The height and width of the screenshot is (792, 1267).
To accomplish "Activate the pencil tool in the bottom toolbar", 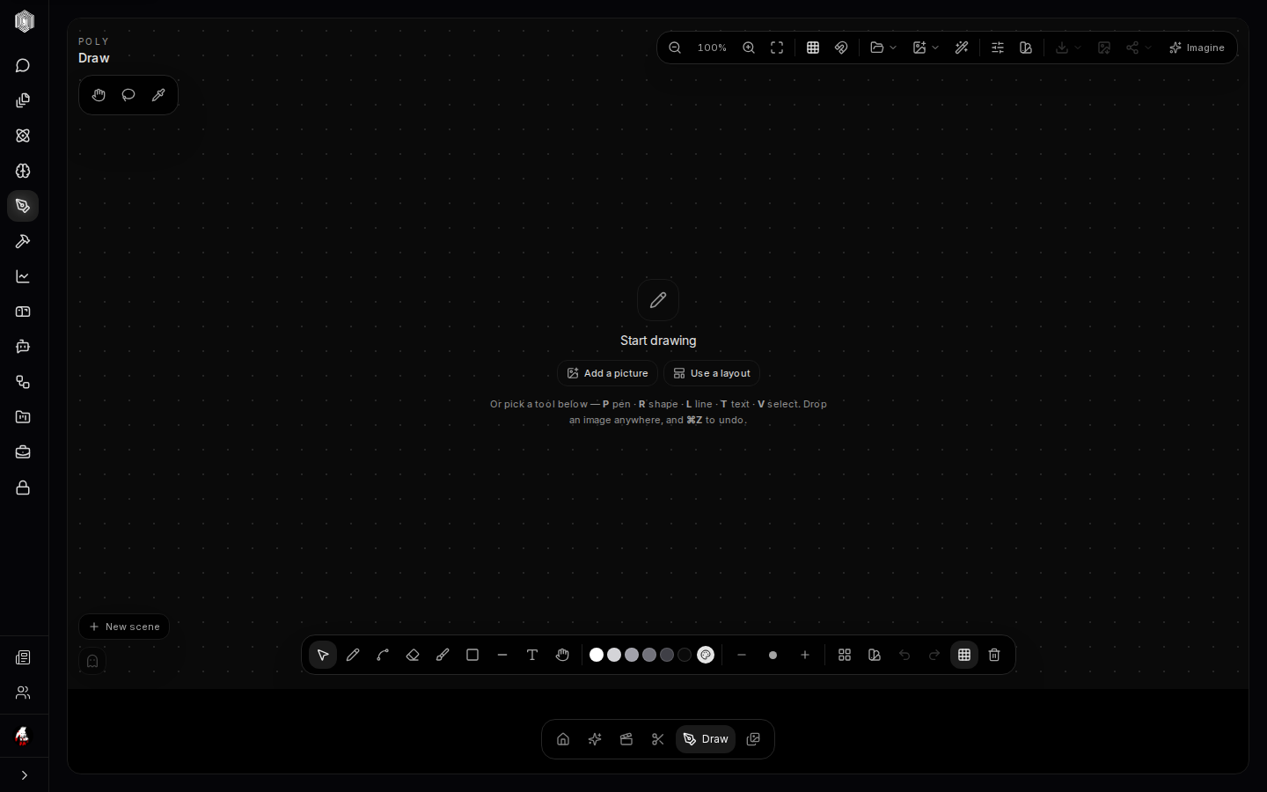I will 353,655.
